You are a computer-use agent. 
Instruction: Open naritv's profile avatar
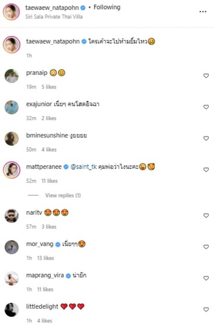(x=12, y=216)
